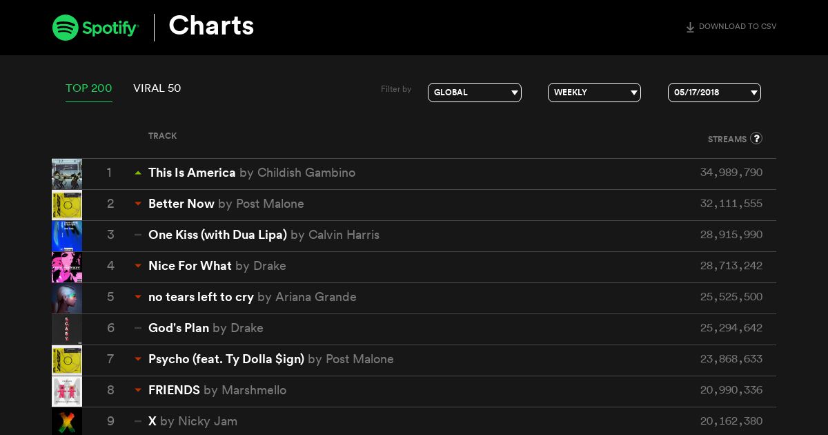Switch to the VIRAL 50 tab

[x=157, y=88]
